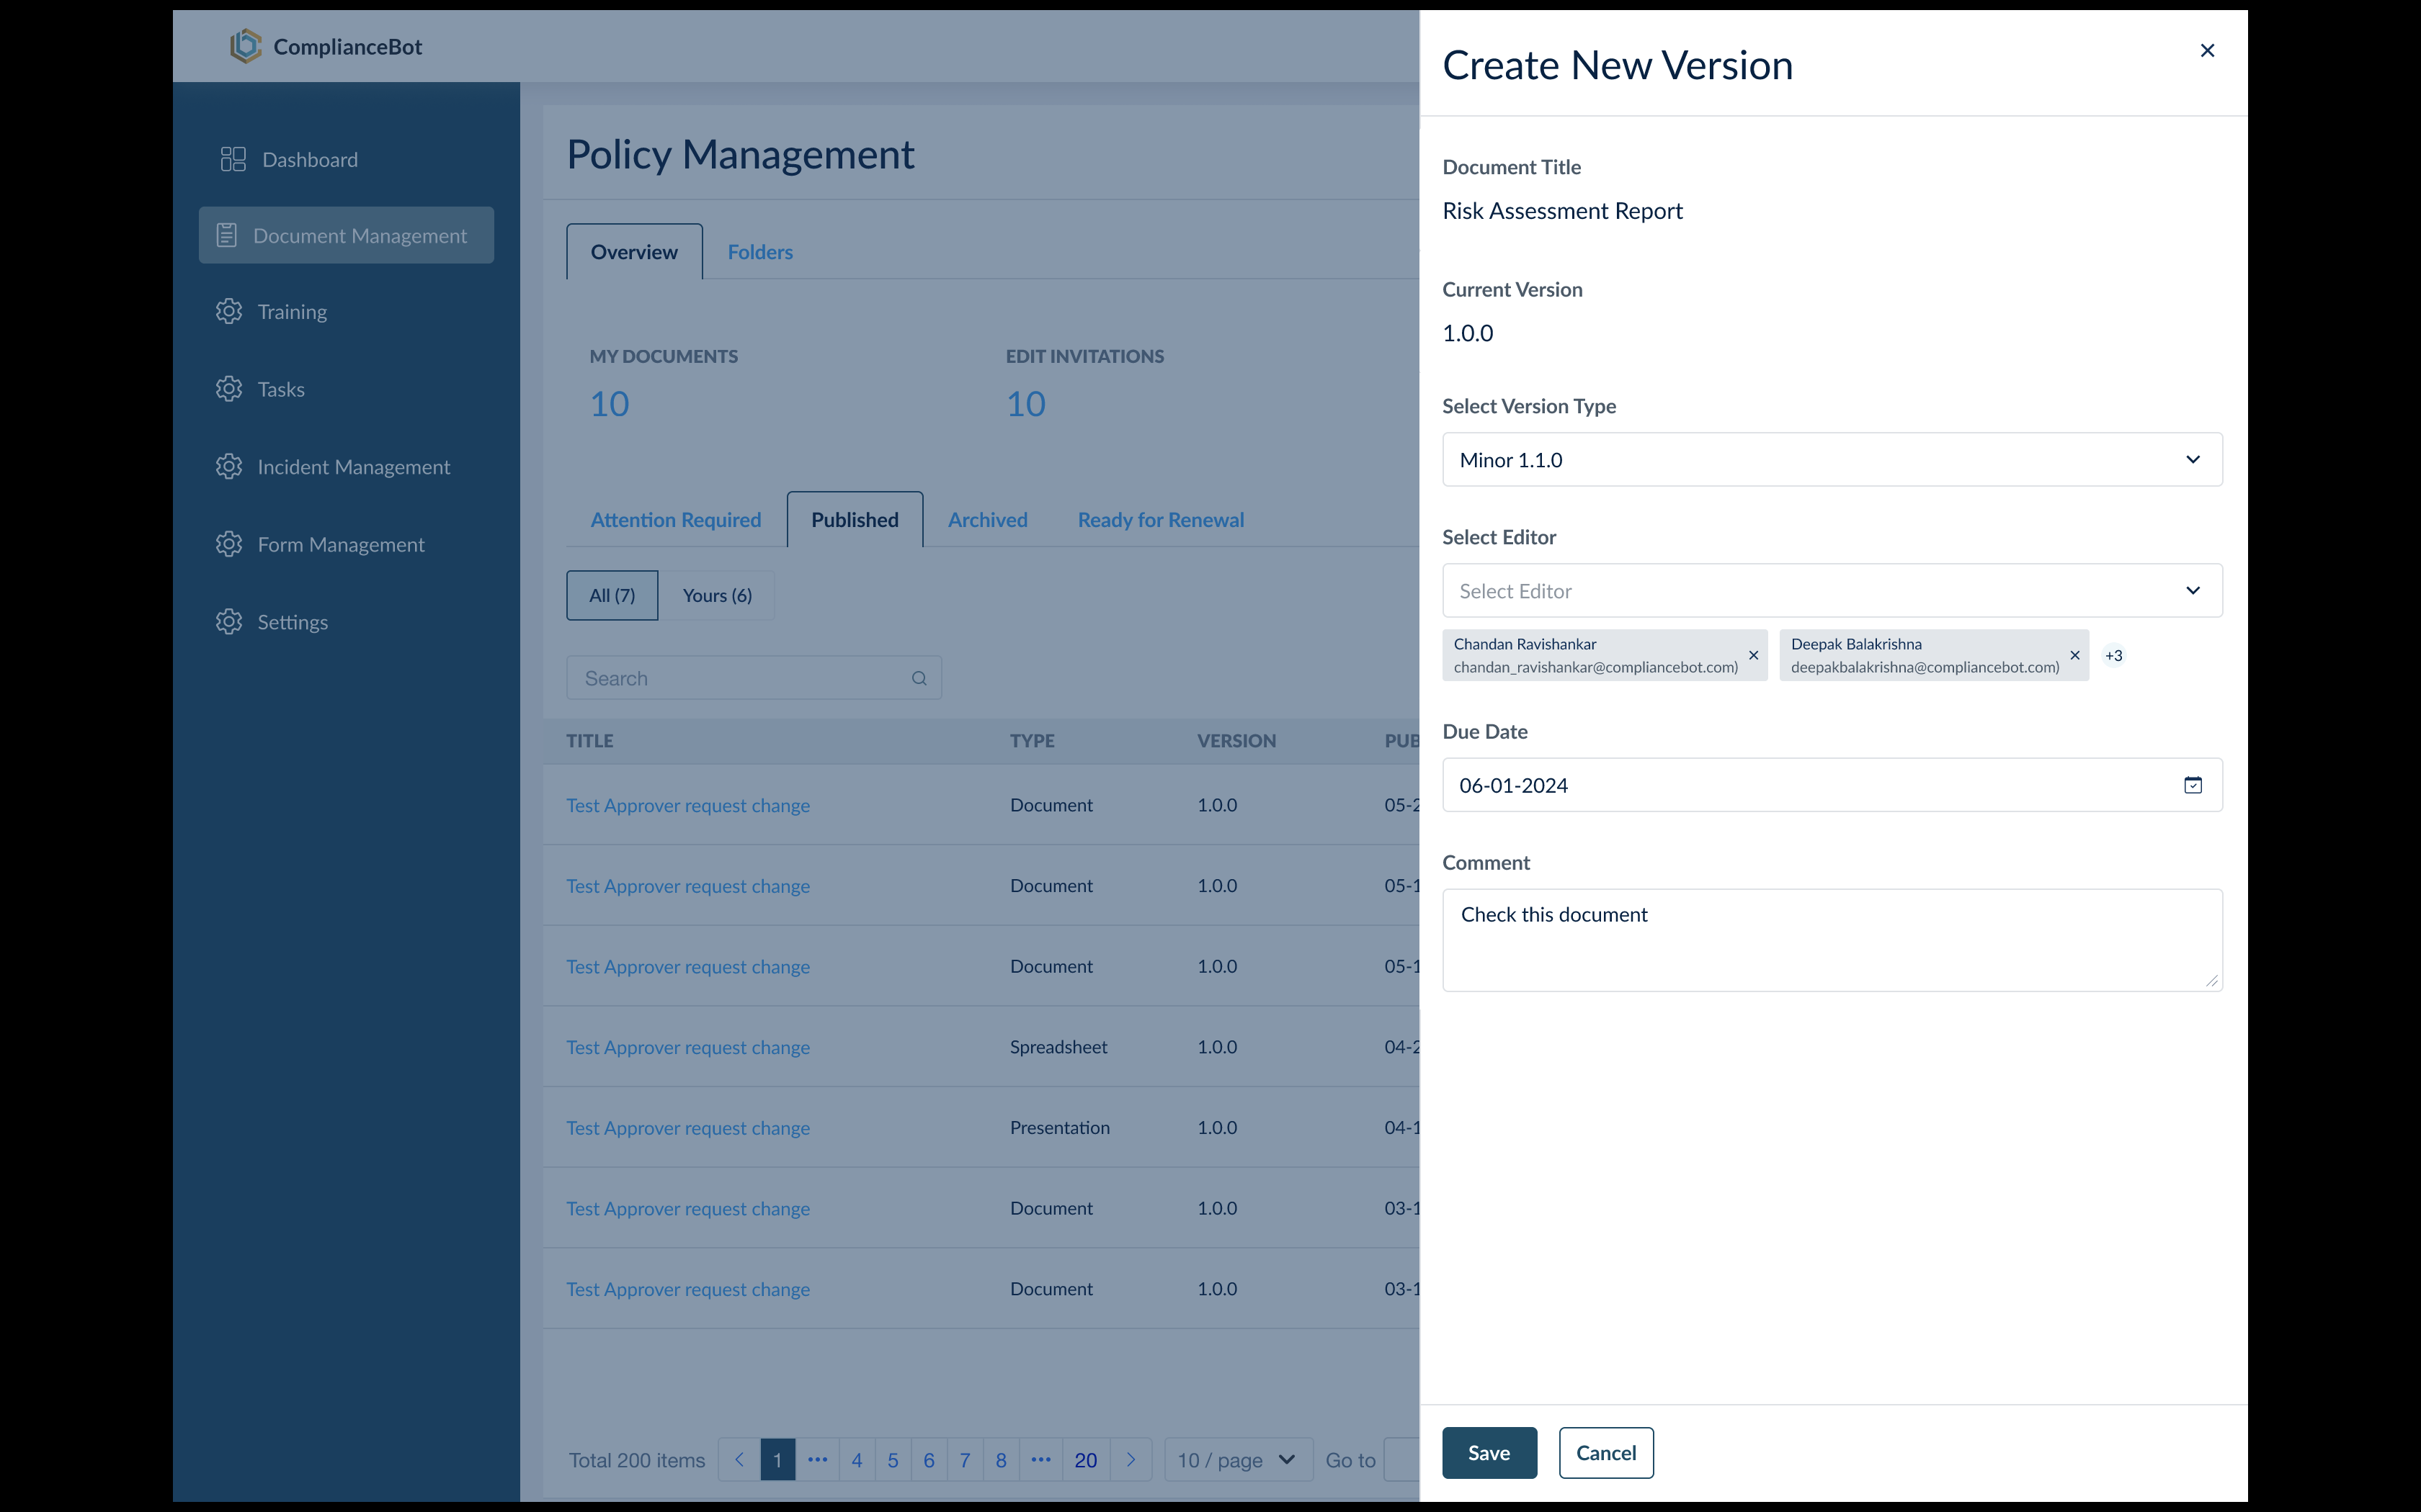Screen dimensions: 2421x1512
Task: Open the Select Editor dropdown
Action: 1832,591
